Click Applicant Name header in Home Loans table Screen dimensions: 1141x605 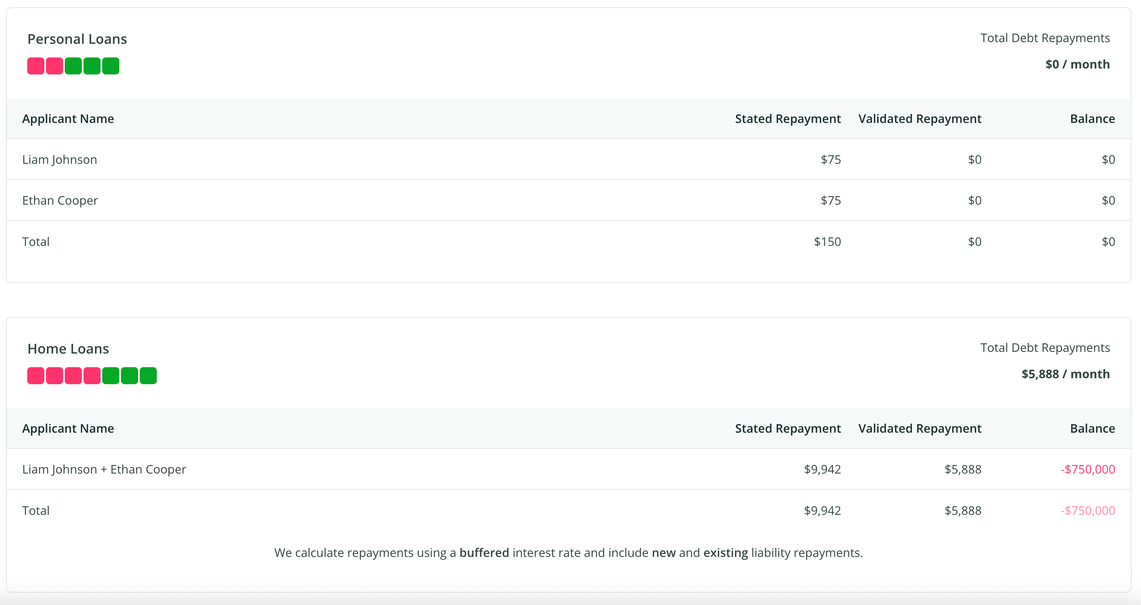pos(68,428)
